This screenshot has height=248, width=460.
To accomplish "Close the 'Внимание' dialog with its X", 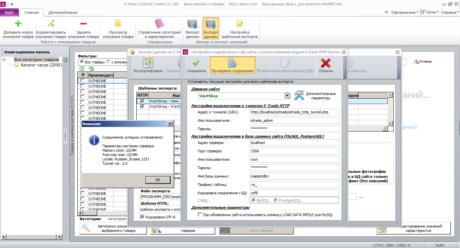I will tap(170, 124).
